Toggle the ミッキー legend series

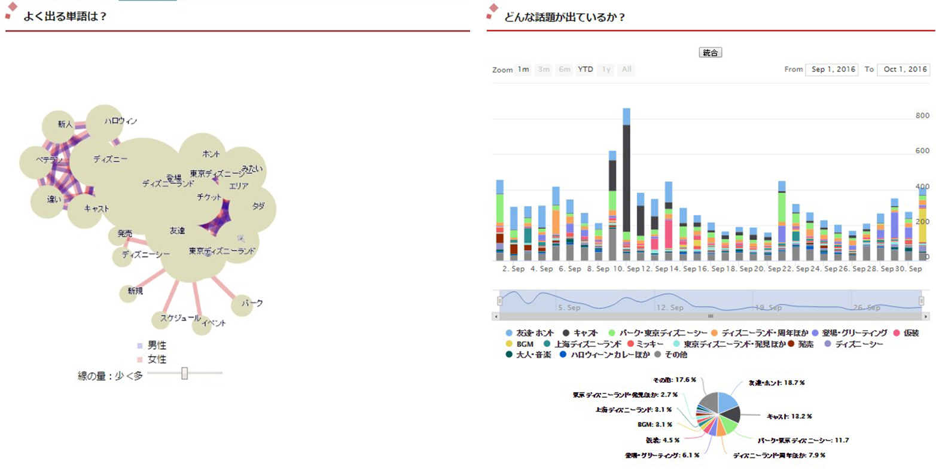click(x=645, y=344)
